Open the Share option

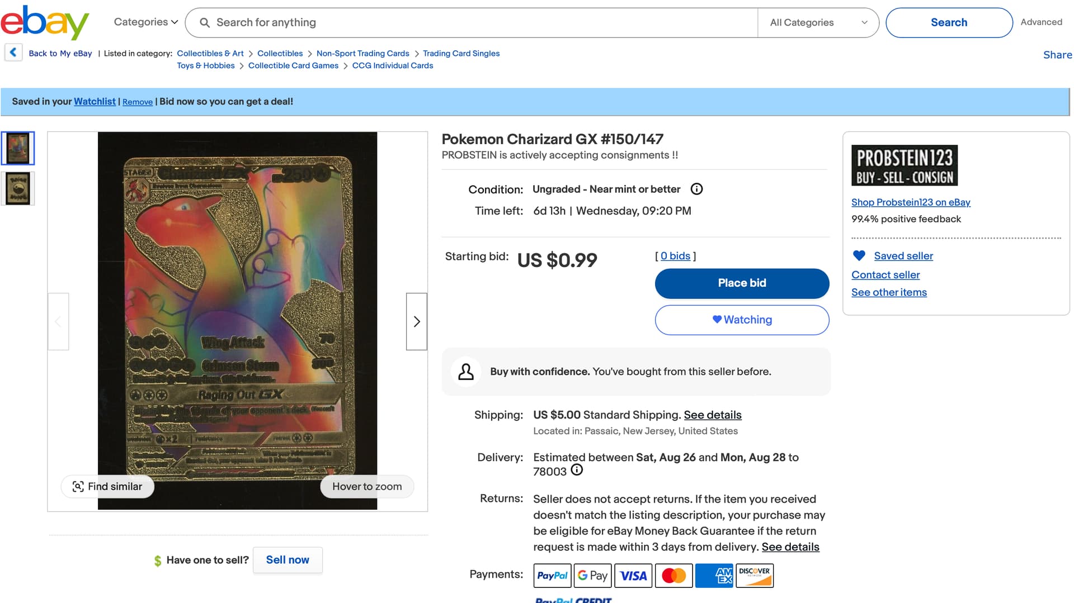[x=1057, y=55]
